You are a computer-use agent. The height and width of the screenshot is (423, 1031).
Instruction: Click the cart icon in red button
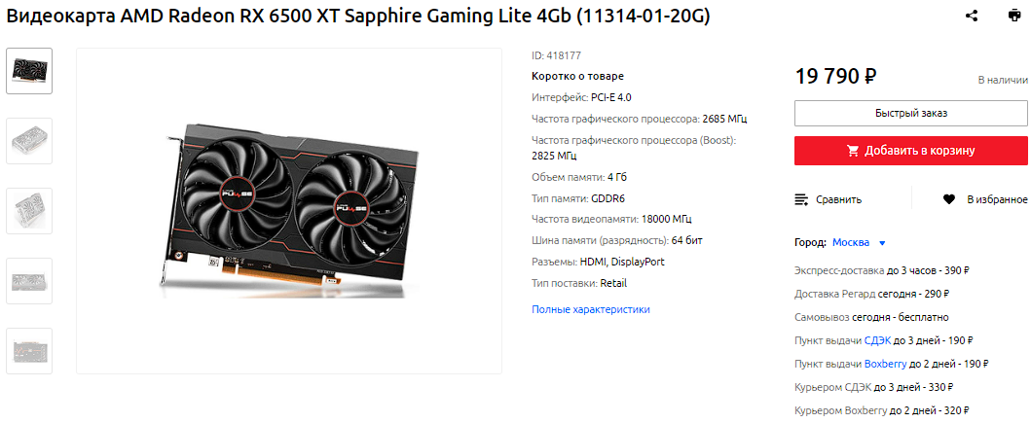pos(853,151)
